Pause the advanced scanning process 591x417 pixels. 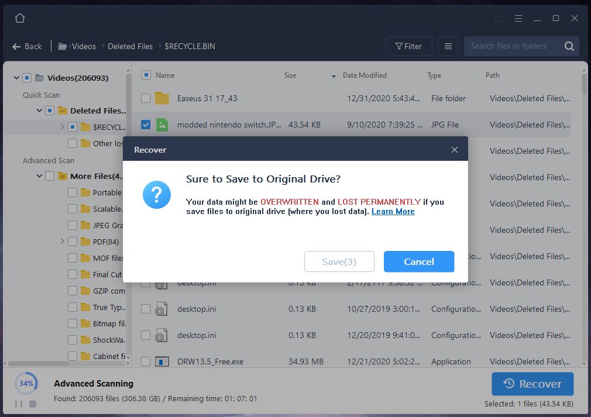coord(19,404)
